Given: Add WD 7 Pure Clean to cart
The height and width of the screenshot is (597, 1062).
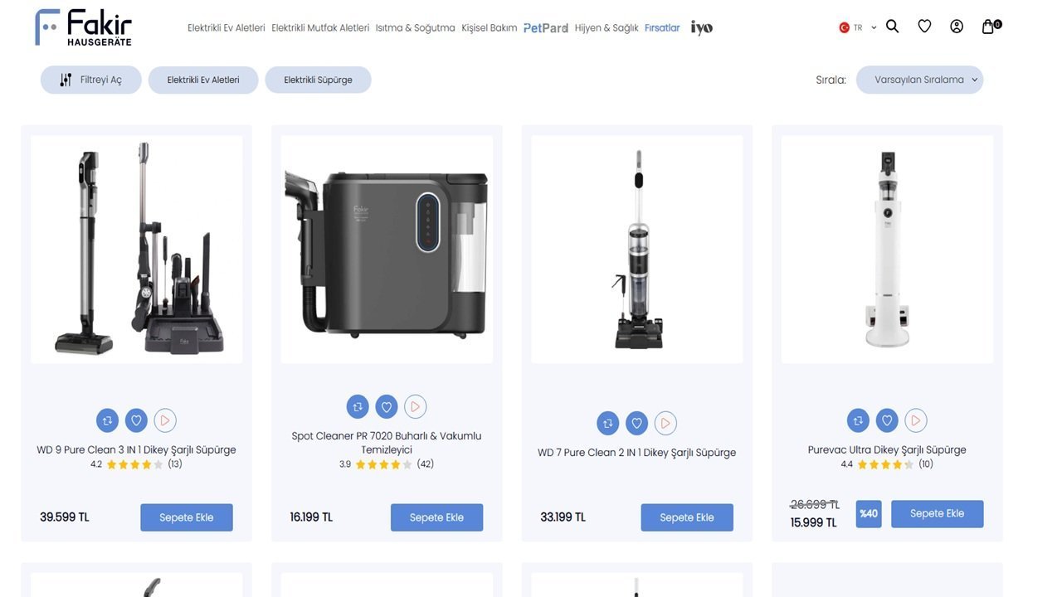Looking at the screenshot, I should [x=687, y=517].
